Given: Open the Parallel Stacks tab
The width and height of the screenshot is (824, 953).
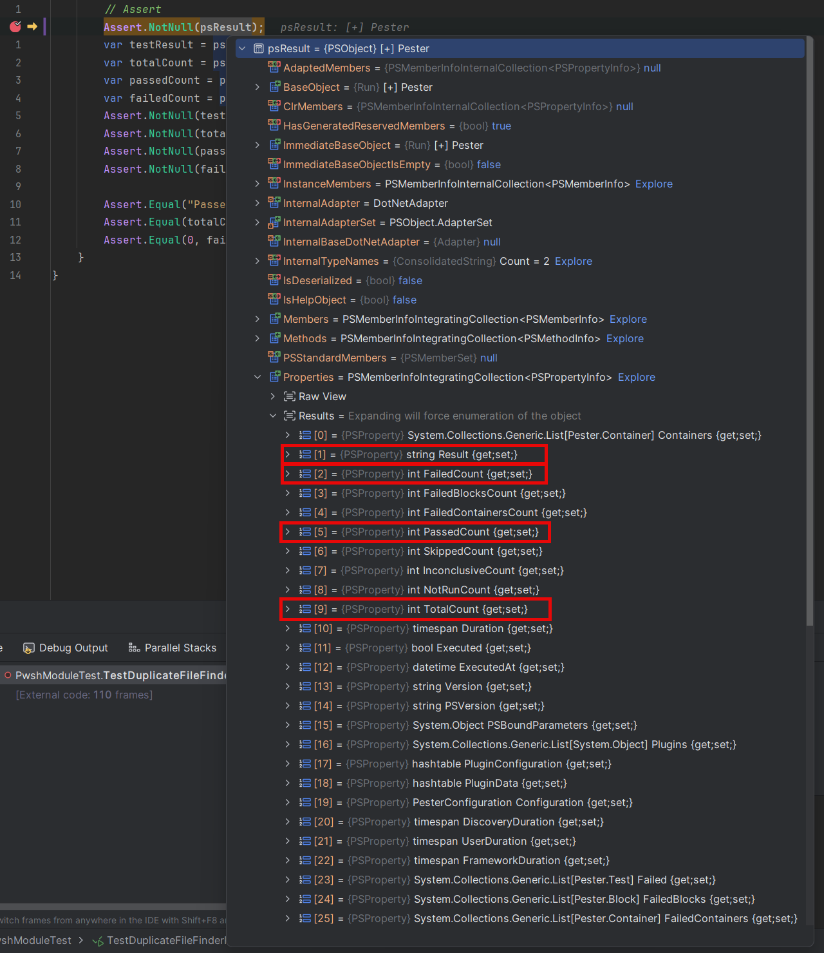Looking at the screenshot, I should 180,648.
